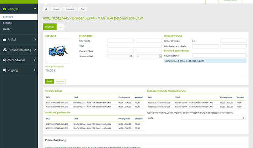
Task: Expand the Artikel menu arrow
Action: pos(35,39)
